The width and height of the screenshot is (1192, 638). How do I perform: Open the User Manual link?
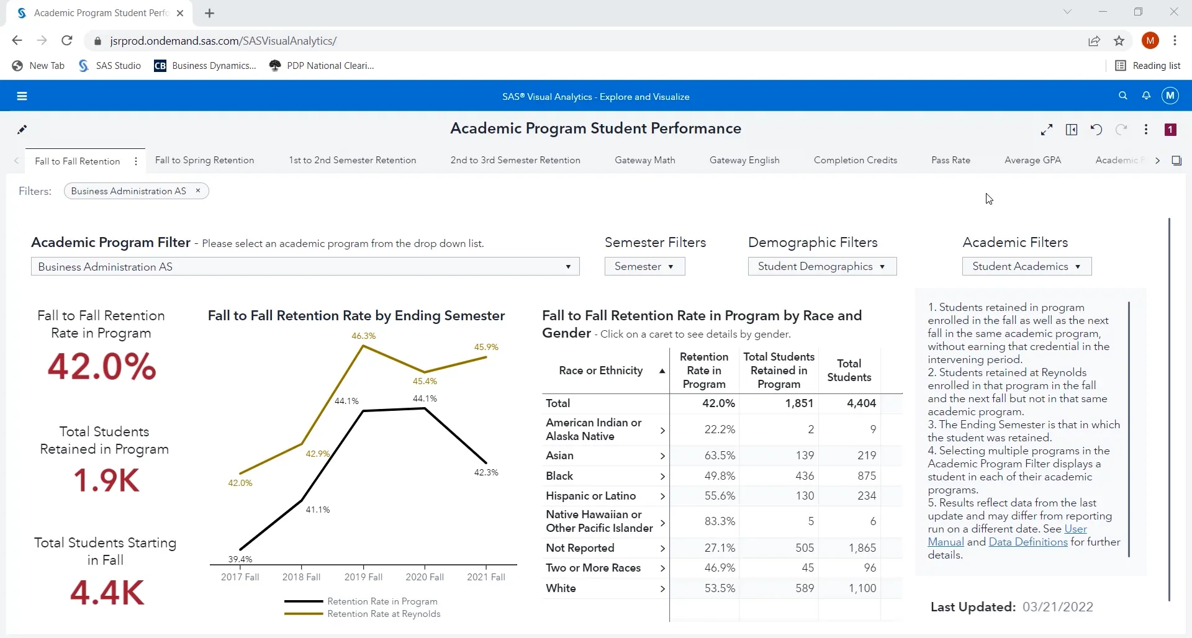coord(1075,529)
